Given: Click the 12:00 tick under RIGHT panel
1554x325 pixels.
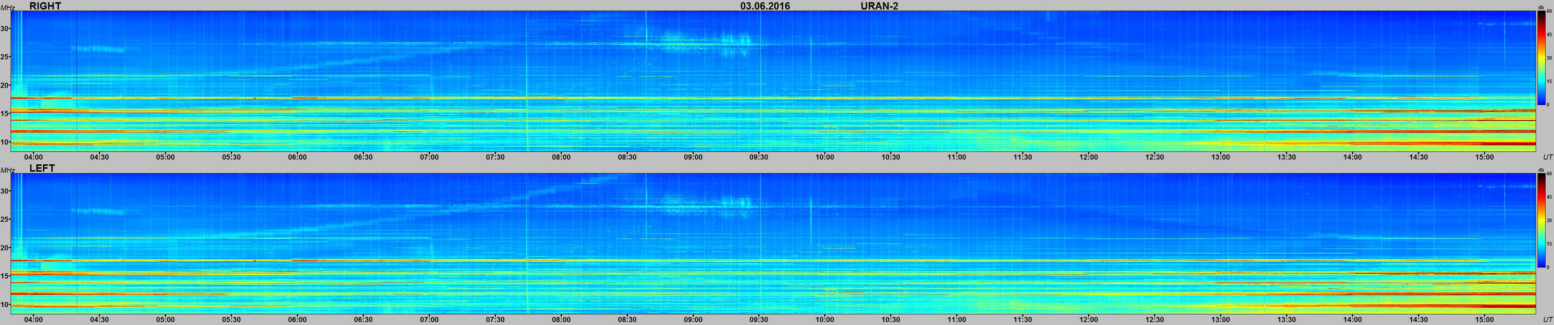Looking at the screenshot, I should click(1089, 157).
